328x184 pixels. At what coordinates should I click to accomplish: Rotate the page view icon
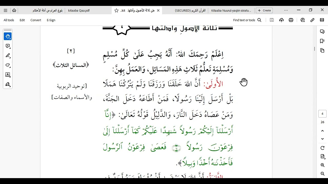(x=322, y=148)
